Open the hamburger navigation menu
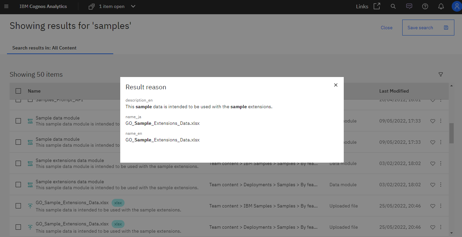 pos(6,7)
